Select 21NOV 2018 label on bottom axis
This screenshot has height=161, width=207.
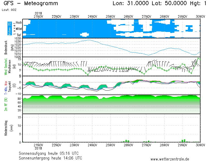coord(38,147)
